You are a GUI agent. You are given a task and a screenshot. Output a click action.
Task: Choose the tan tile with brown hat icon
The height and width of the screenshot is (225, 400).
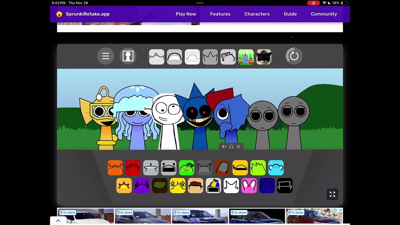195,186
